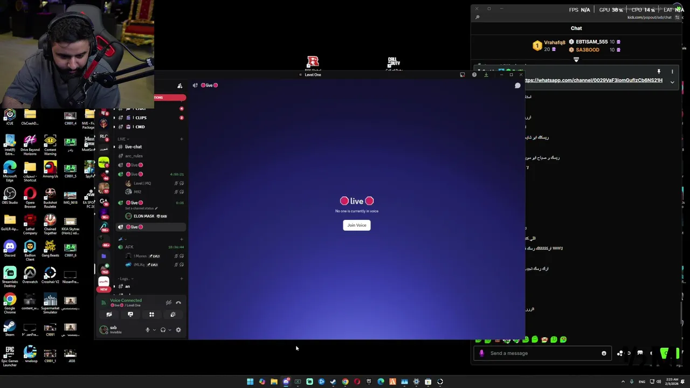
Task: Open Discord help question-mark icon
Action: pyautogui.click(x=474, y=75)
